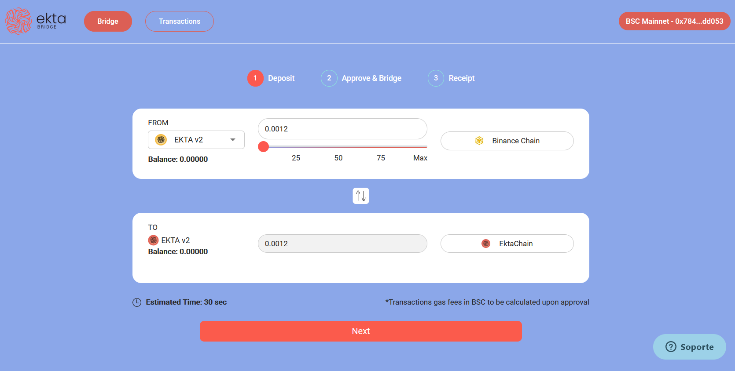735x371 pixels.
Task: Open the Transactions tab
Action: [x=180, y=21]
